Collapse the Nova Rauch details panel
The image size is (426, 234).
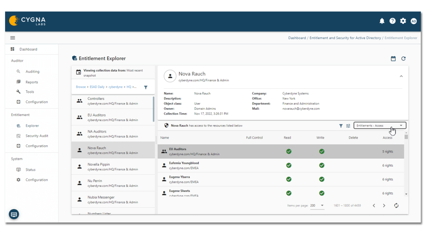401,76
